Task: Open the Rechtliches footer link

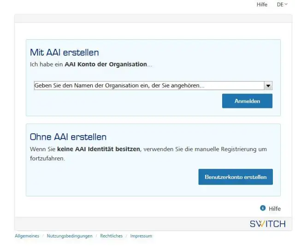Action: [112, 236]
